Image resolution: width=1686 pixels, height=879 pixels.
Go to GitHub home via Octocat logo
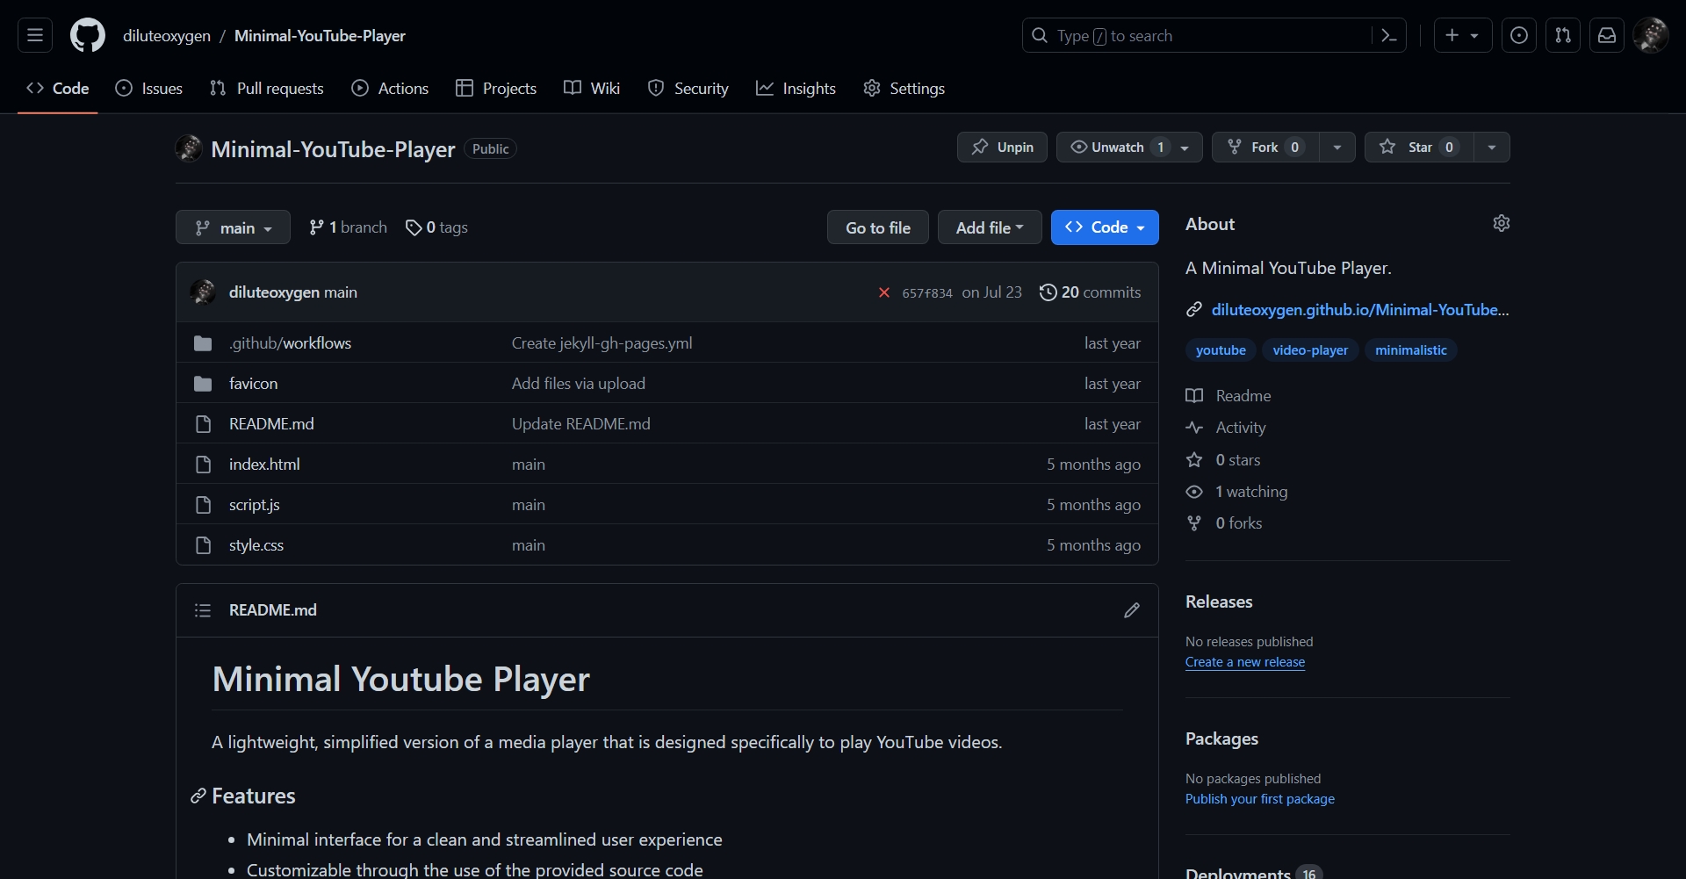88,35
